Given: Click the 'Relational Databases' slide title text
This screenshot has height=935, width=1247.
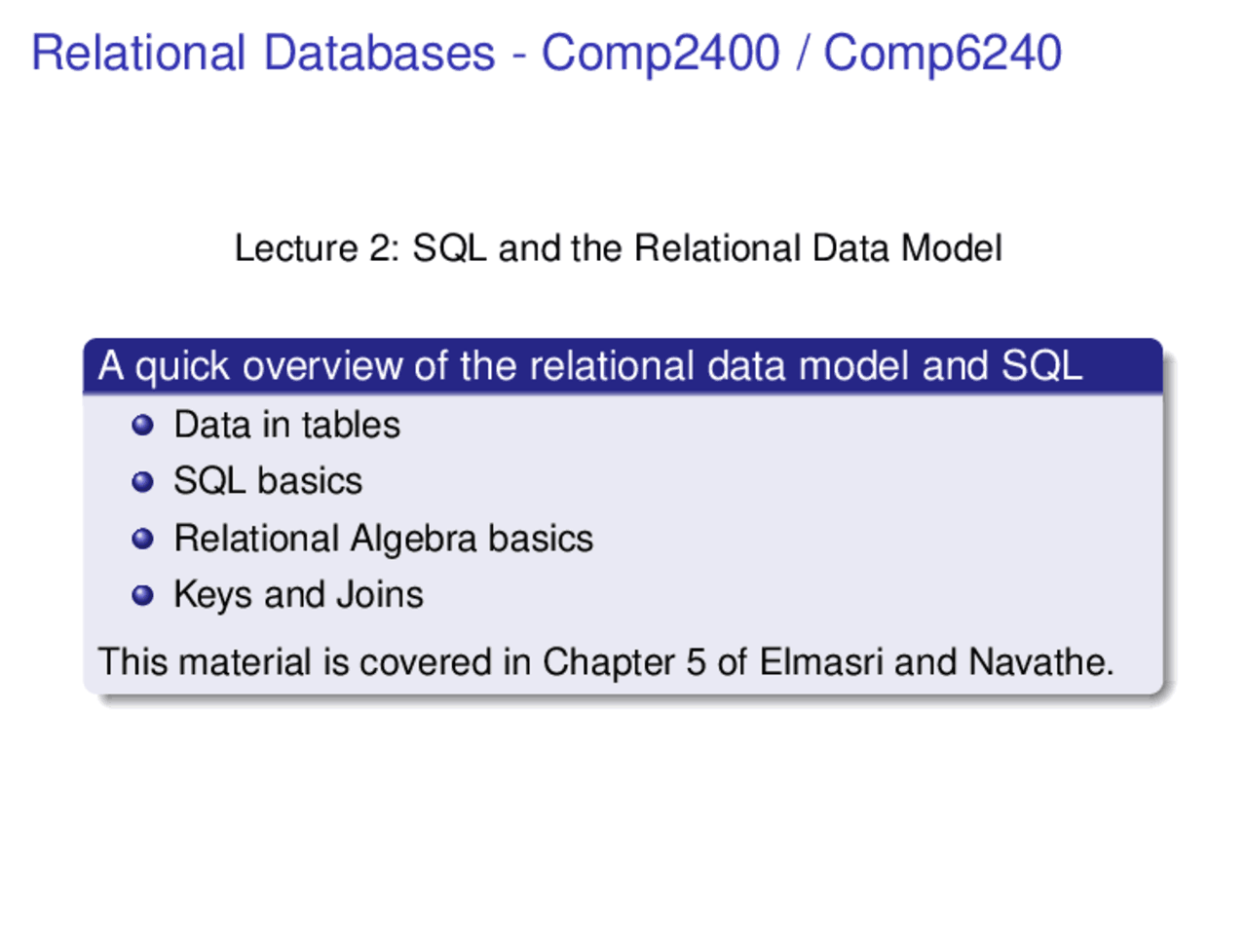Looking at the screenshot, I should click(263, 53).
